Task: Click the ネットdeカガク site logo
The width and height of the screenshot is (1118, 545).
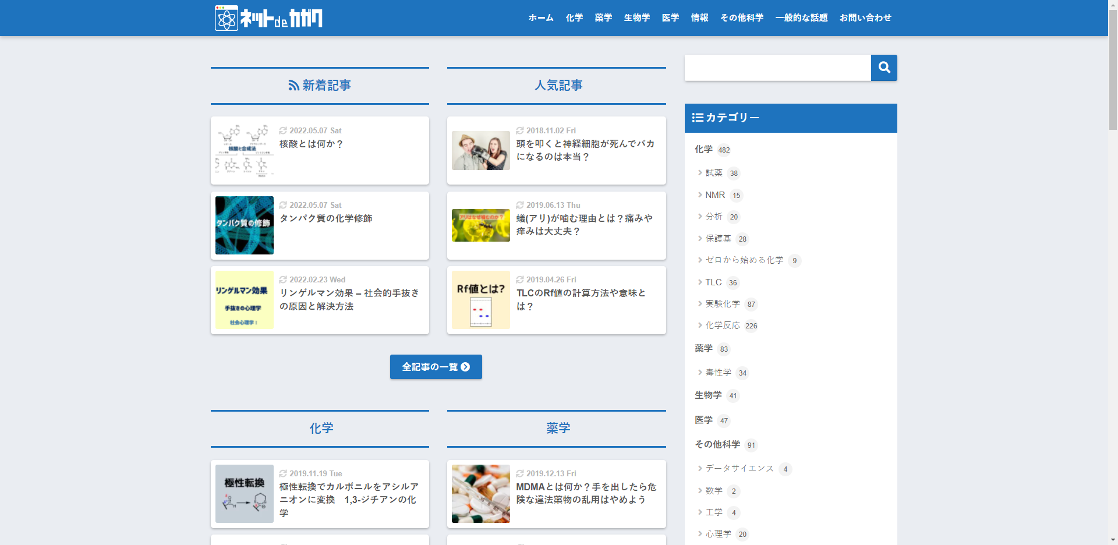Action: point(268,18)
